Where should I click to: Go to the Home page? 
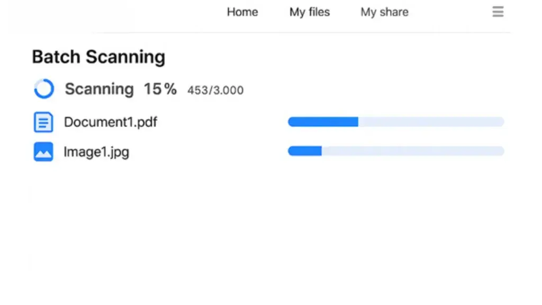pos(242,12)
